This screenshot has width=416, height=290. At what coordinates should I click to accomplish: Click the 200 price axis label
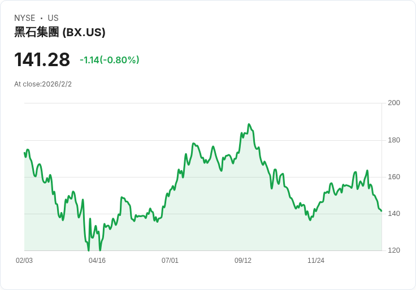(394, 103)
